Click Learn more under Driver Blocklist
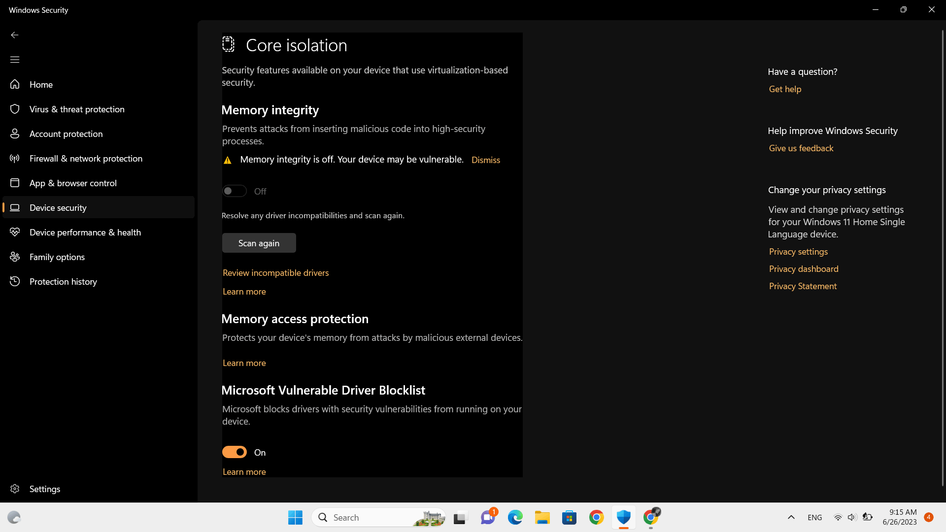Screen dimensions: 946x532 (x=244, y=472)
